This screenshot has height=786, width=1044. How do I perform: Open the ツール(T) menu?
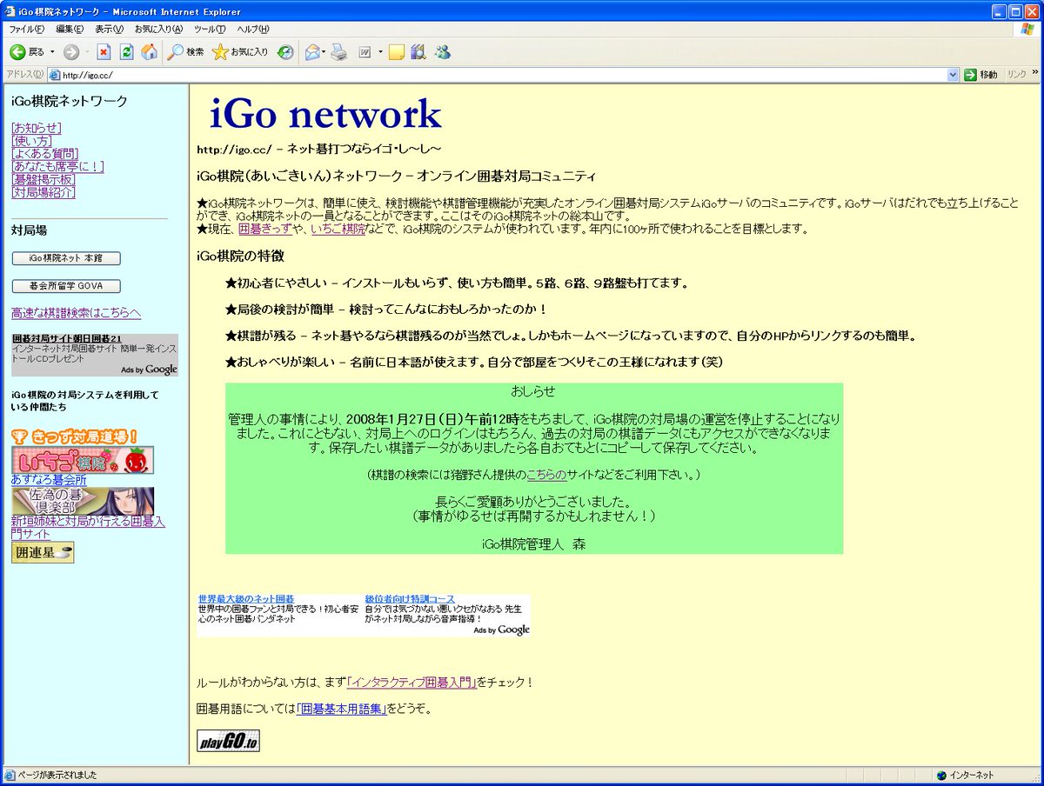(x=210, y=29)
